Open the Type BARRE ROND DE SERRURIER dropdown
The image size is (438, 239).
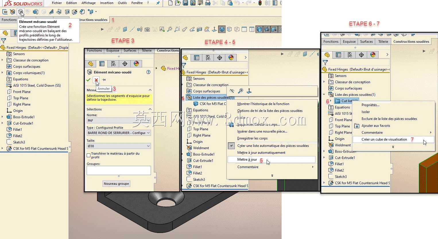119,133
